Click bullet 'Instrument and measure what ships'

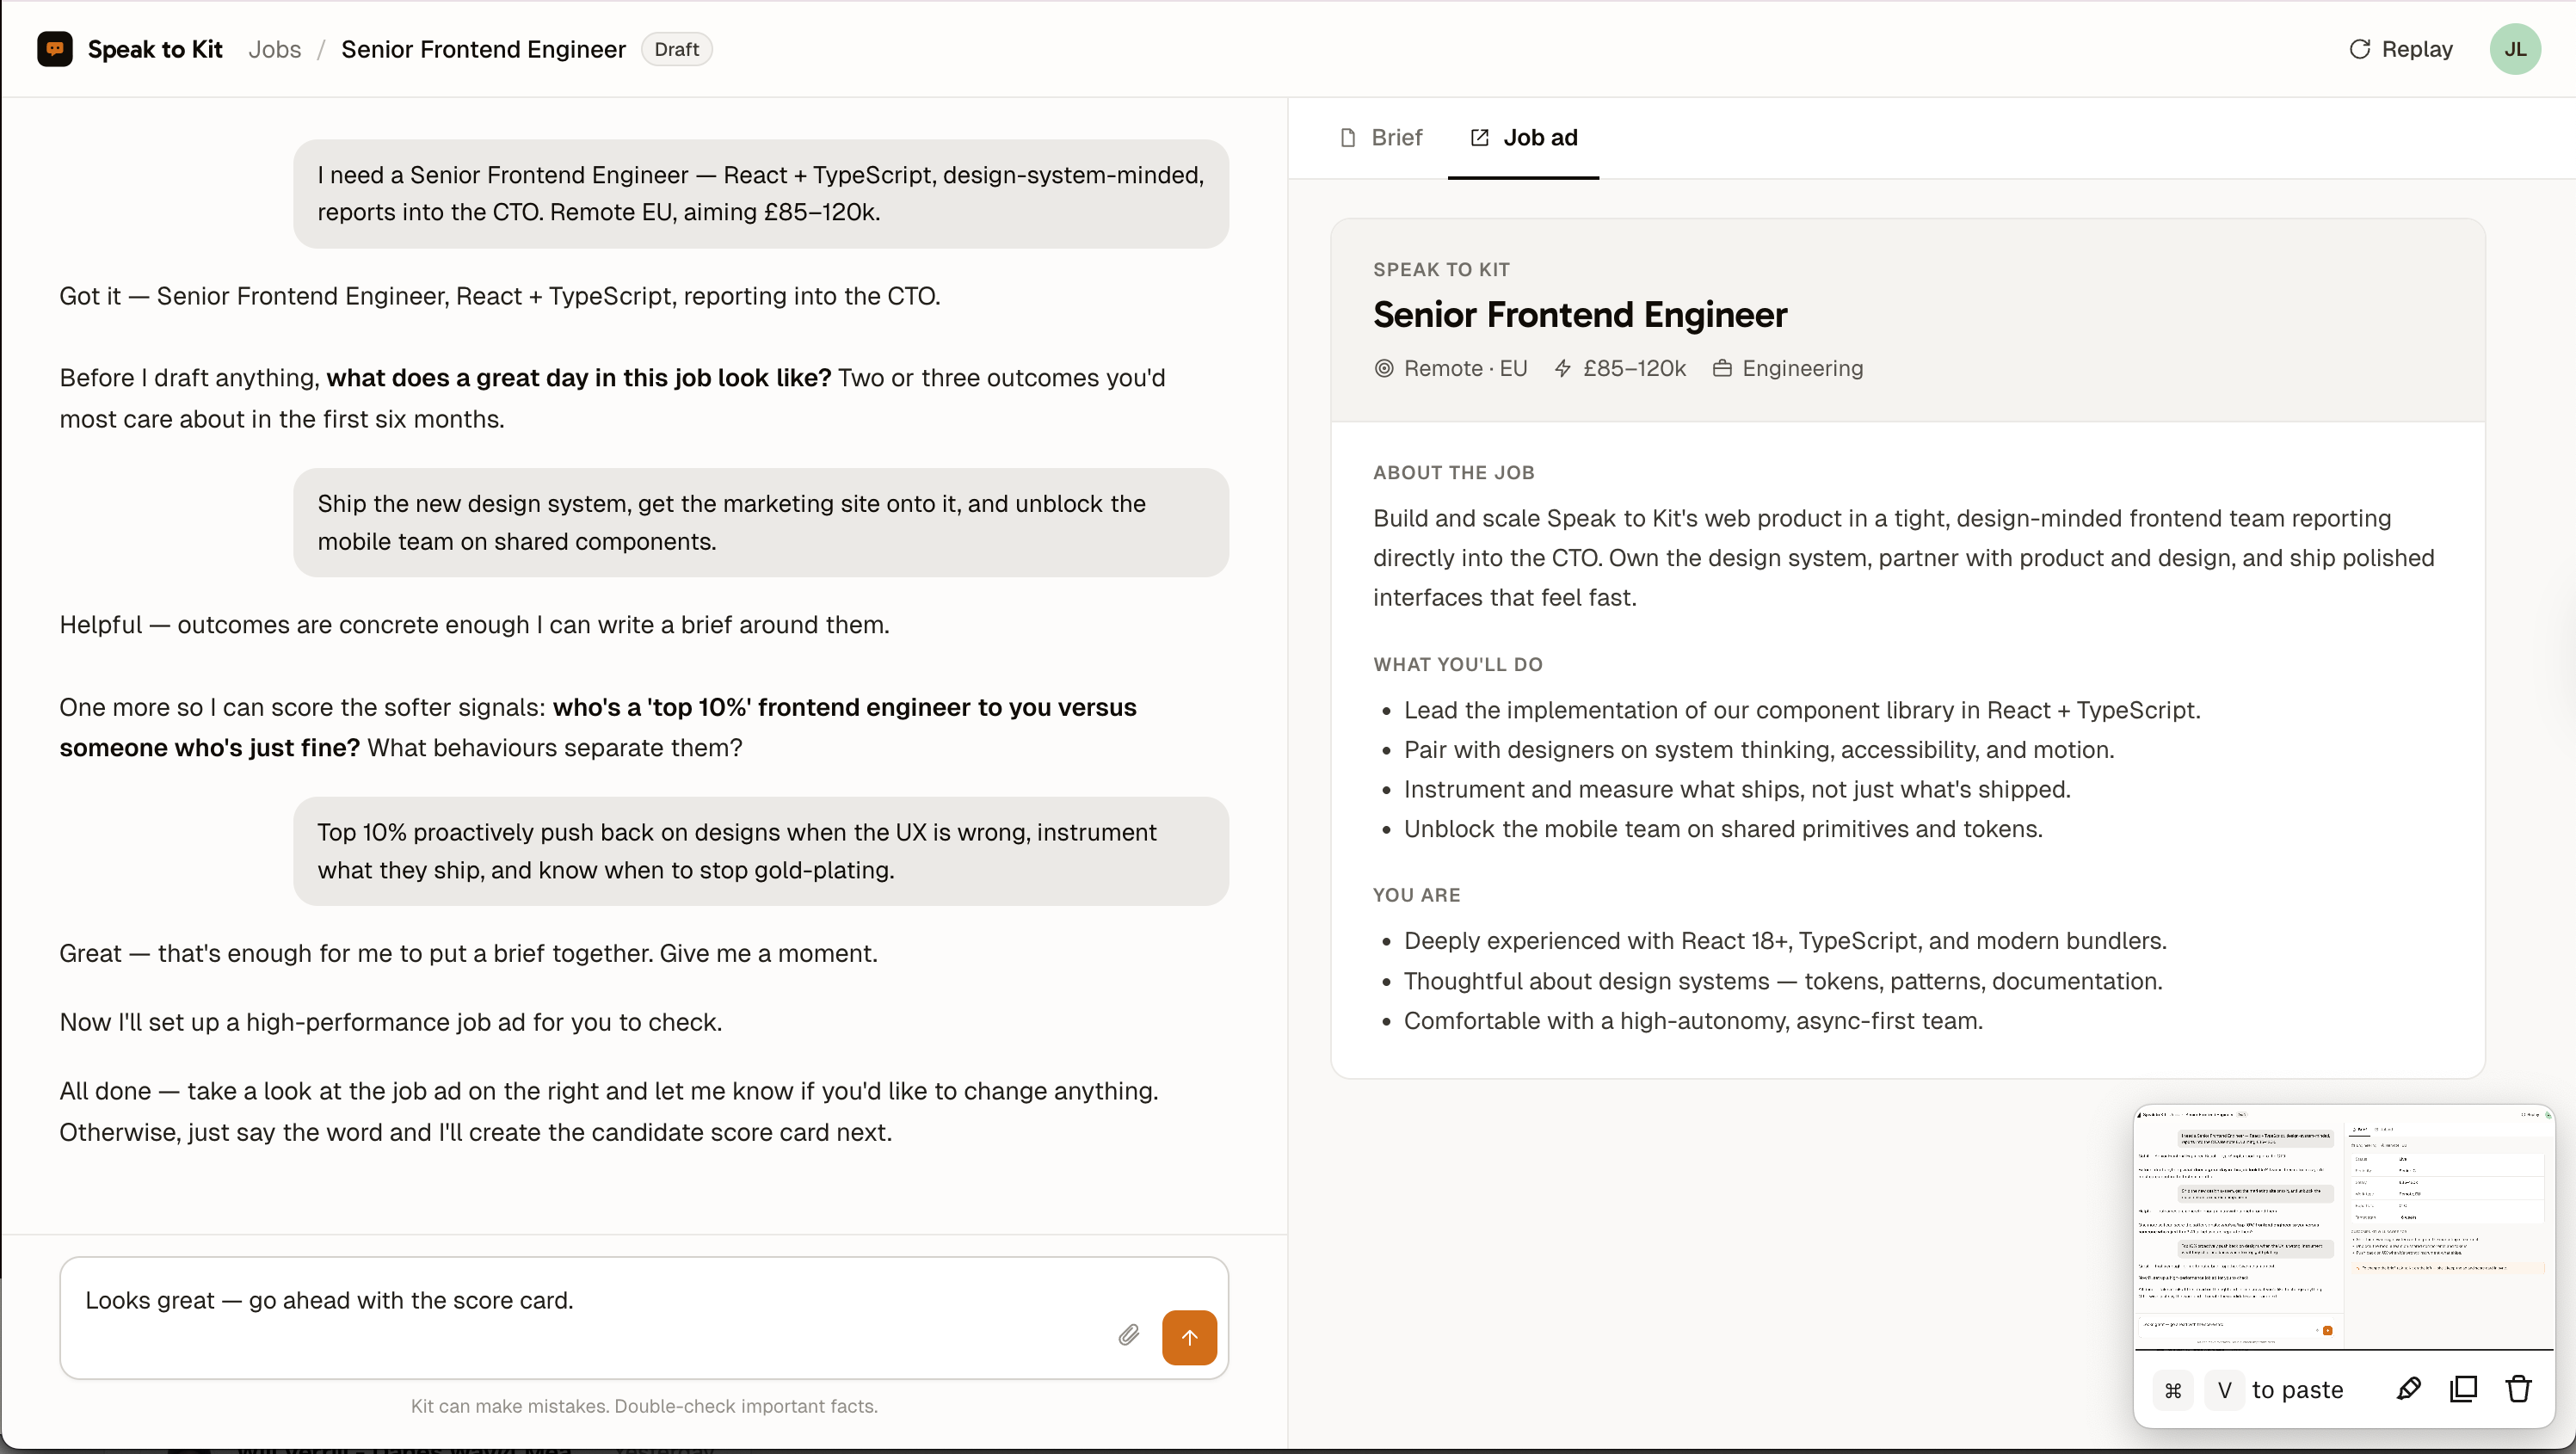[1737, 790]
